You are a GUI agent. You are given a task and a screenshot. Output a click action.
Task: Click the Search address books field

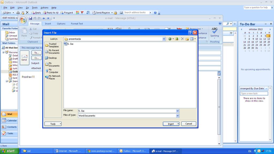click(136, 13)
